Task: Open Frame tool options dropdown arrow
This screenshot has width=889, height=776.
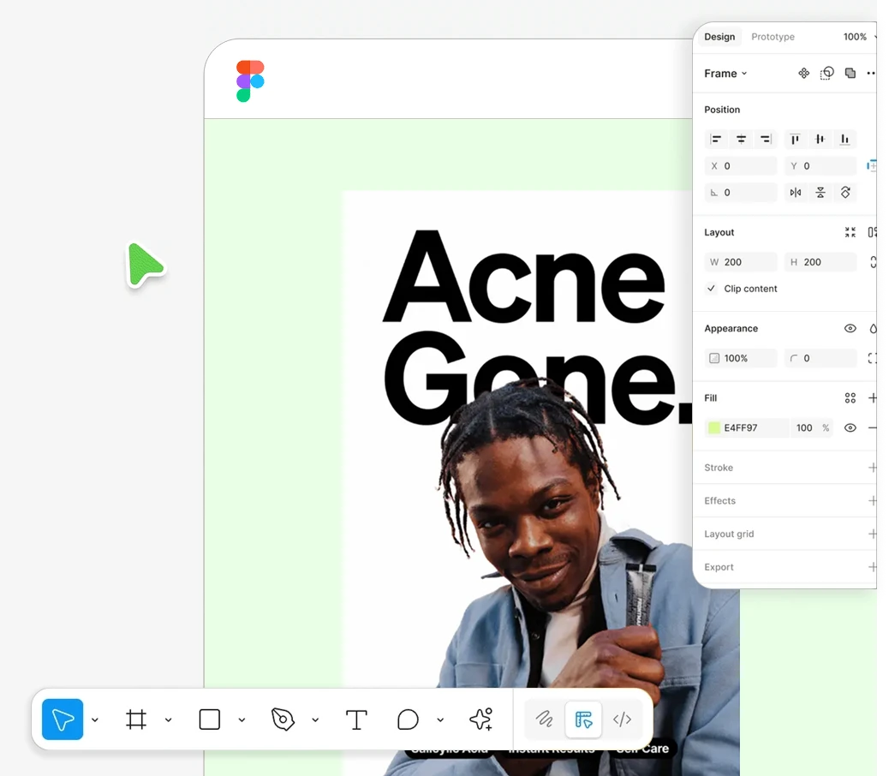Action: pyautogui.click(x=169, y=719)
